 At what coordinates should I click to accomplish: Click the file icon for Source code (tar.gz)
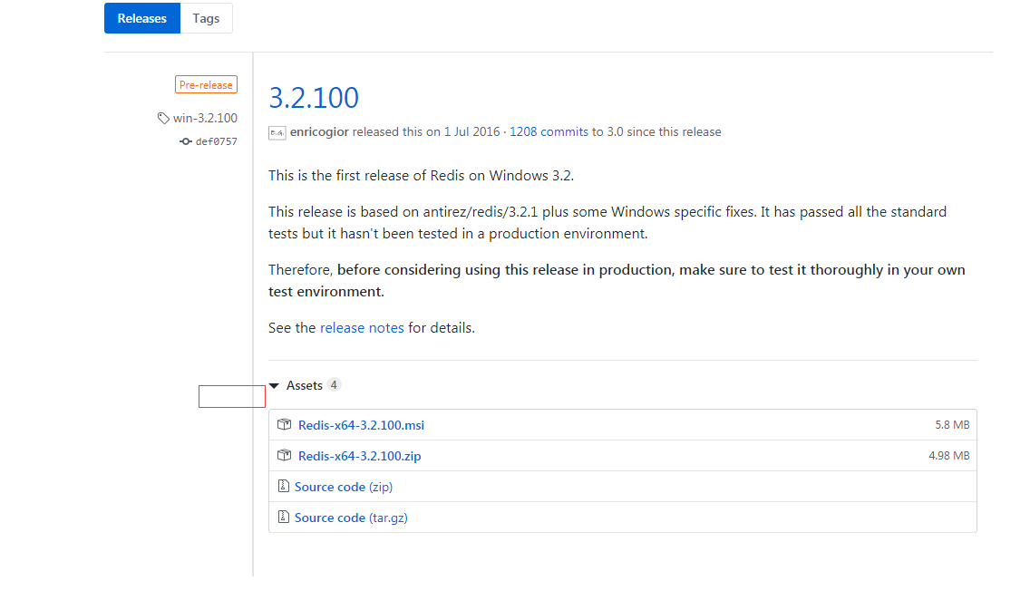click(283, 518)
